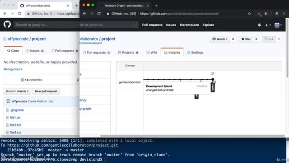Click New pull request
The image size is (289, 163).
pyautogui.click(x=46, y=91)
